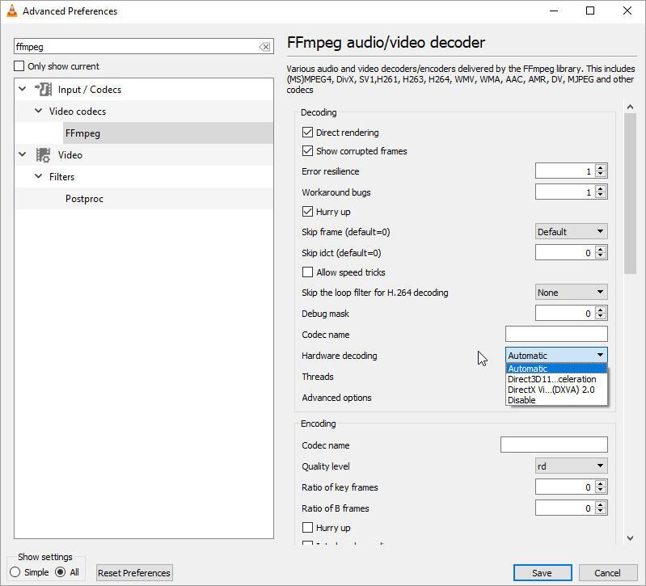Image resolution: width=646 pixels, height=586 pixels.
Task: Click the Encoding Codec name field
Action: click(x=554, y=445)
